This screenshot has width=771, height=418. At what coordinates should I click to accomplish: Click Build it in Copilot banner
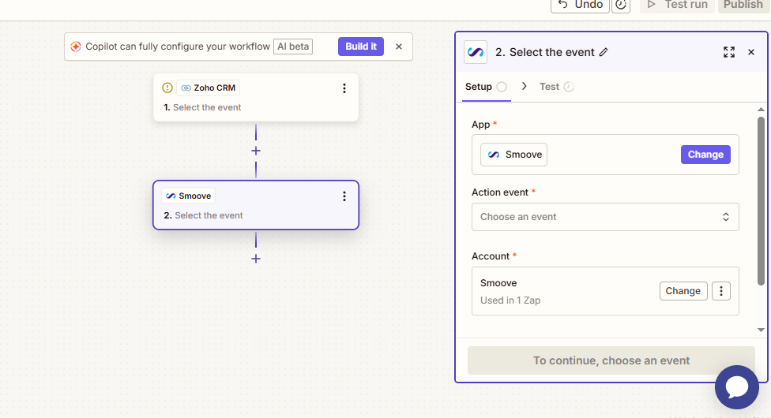(x=361, y=47)
